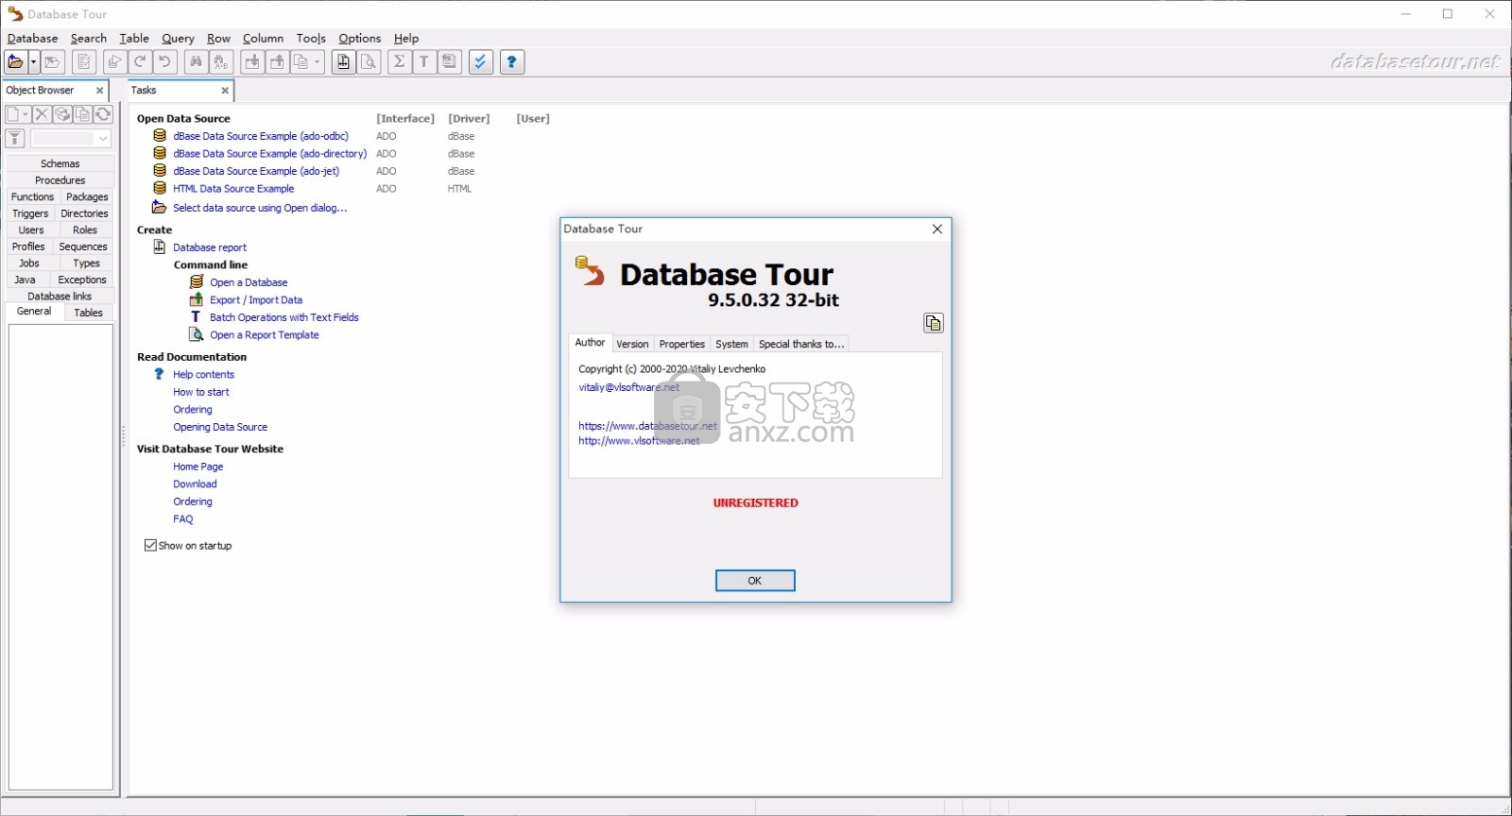Expand the dropdown arrow beside the copy icon
This screenshot has height=816, width=1512.
coord(318,62)
